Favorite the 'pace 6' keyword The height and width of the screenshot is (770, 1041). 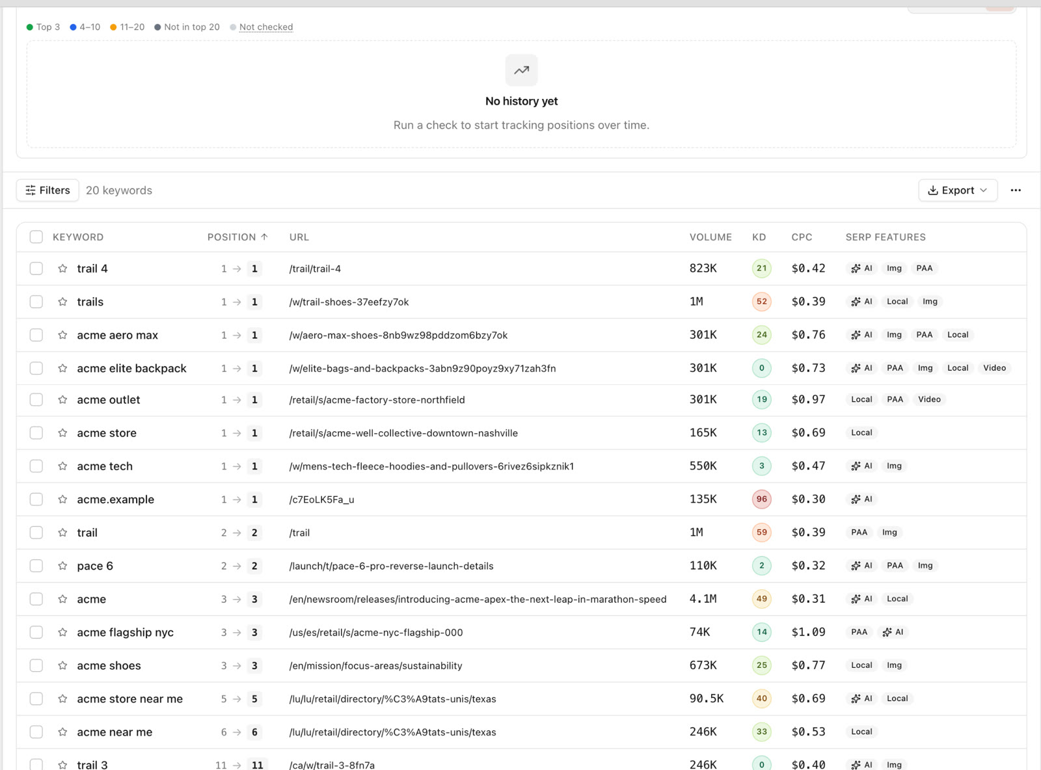click(62, 566)
